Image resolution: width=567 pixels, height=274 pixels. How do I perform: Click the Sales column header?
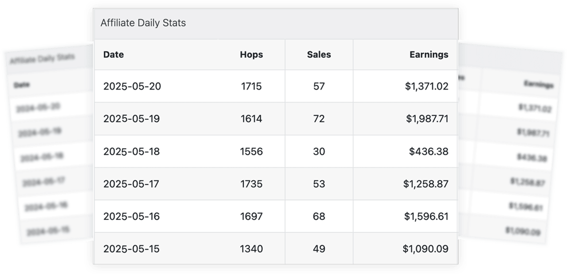319,54
